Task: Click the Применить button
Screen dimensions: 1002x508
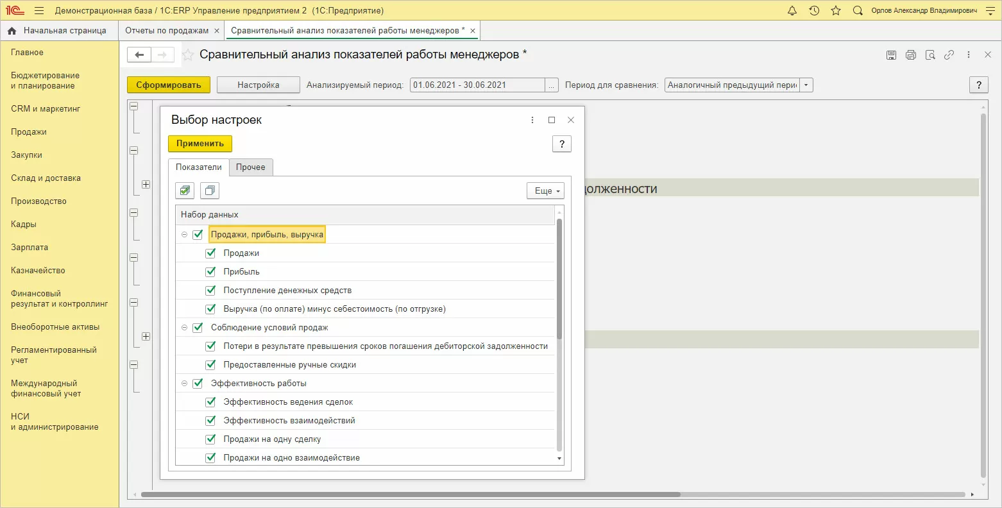Action: pyautogui.click(x=200, y=144)
